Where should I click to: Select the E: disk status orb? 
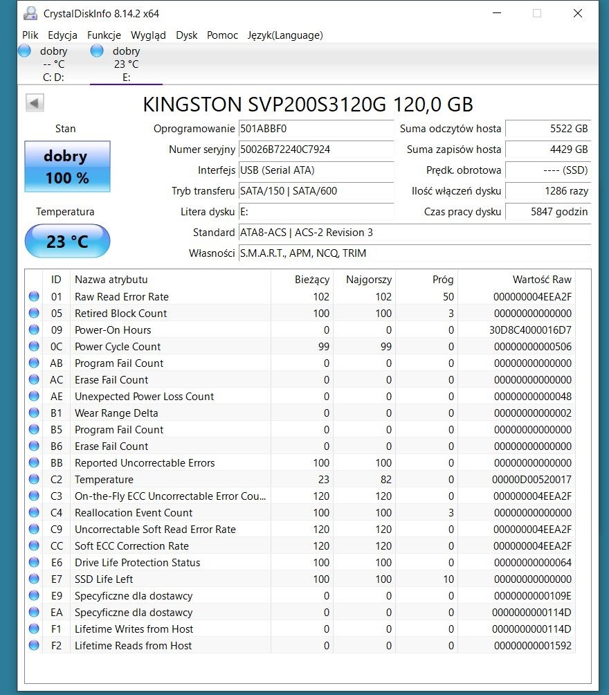point(97,51)
